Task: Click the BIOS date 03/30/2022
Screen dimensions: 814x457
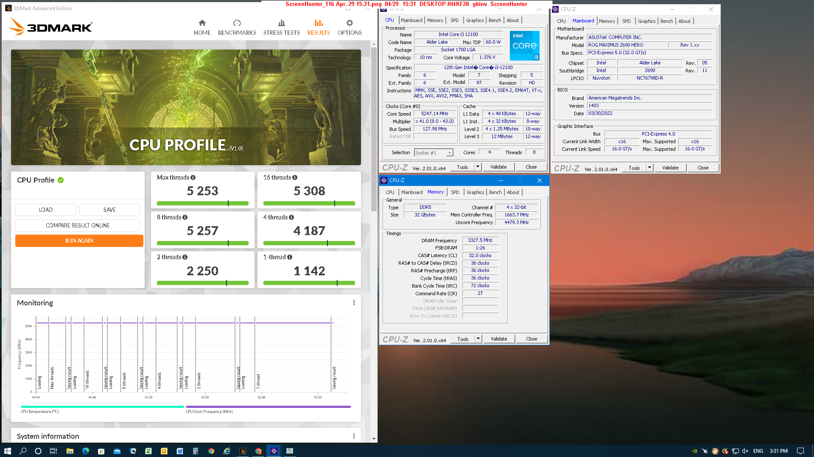Action: [649, 113]
